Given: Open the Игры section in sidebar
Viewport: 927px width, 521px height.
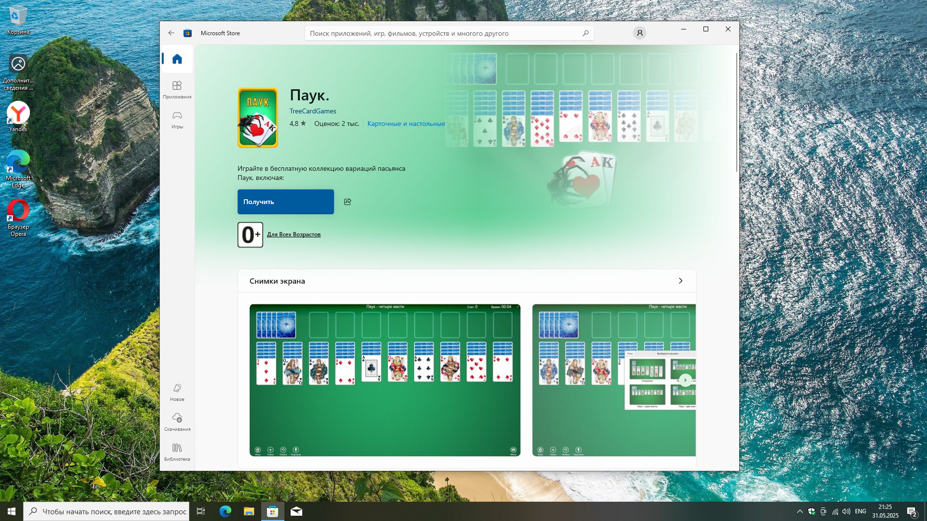Looking at the screenshot, I should (x=177, y=119).
